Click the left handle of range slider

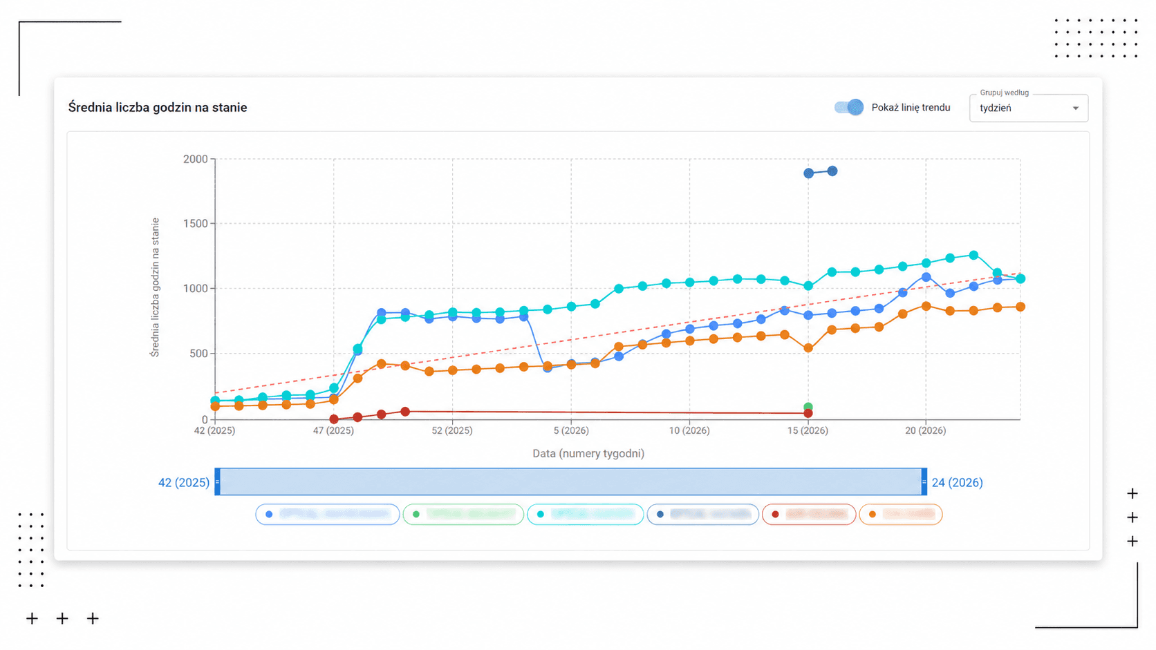pos(217,481)
